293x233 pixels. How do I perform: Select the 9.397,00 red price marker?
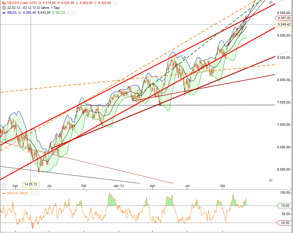(284, 18)
